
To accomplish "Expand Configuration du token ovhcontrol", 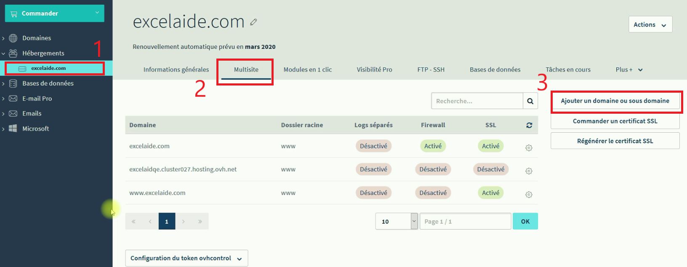I will pyautogui.click(x=186, y=258).
